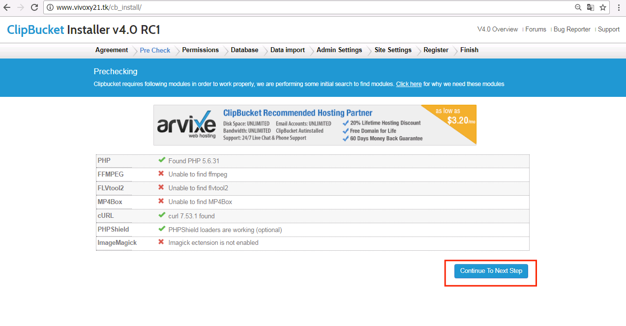Click the green check next to PHP
The width and height of the screenshot is (626, 326).
coord(161,160)
